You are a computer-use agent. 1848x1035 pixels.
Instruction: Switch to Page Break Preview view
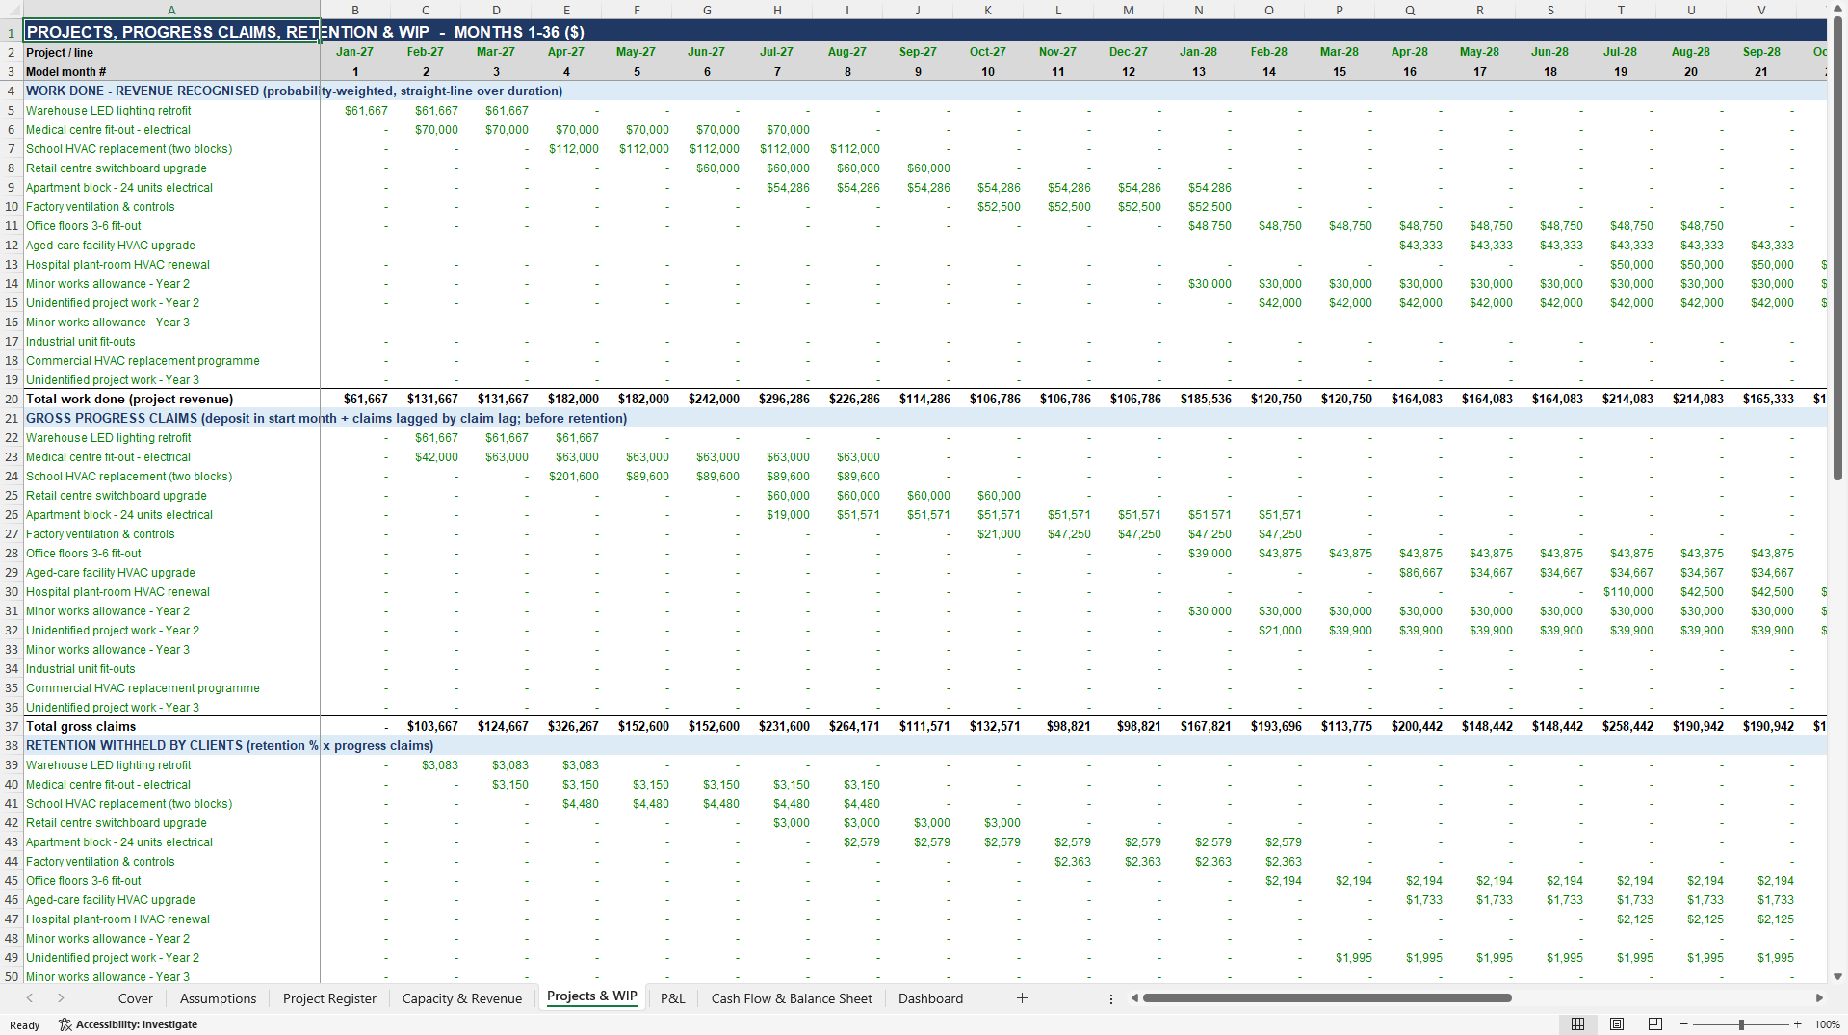click(x=1655, y=1023)
